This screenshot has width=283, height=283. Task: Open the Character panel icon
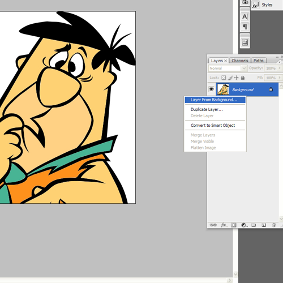tap(245, 16)
